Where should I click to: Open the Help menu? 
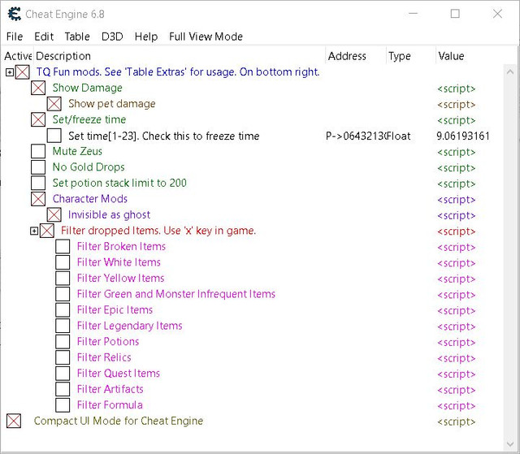146,37
